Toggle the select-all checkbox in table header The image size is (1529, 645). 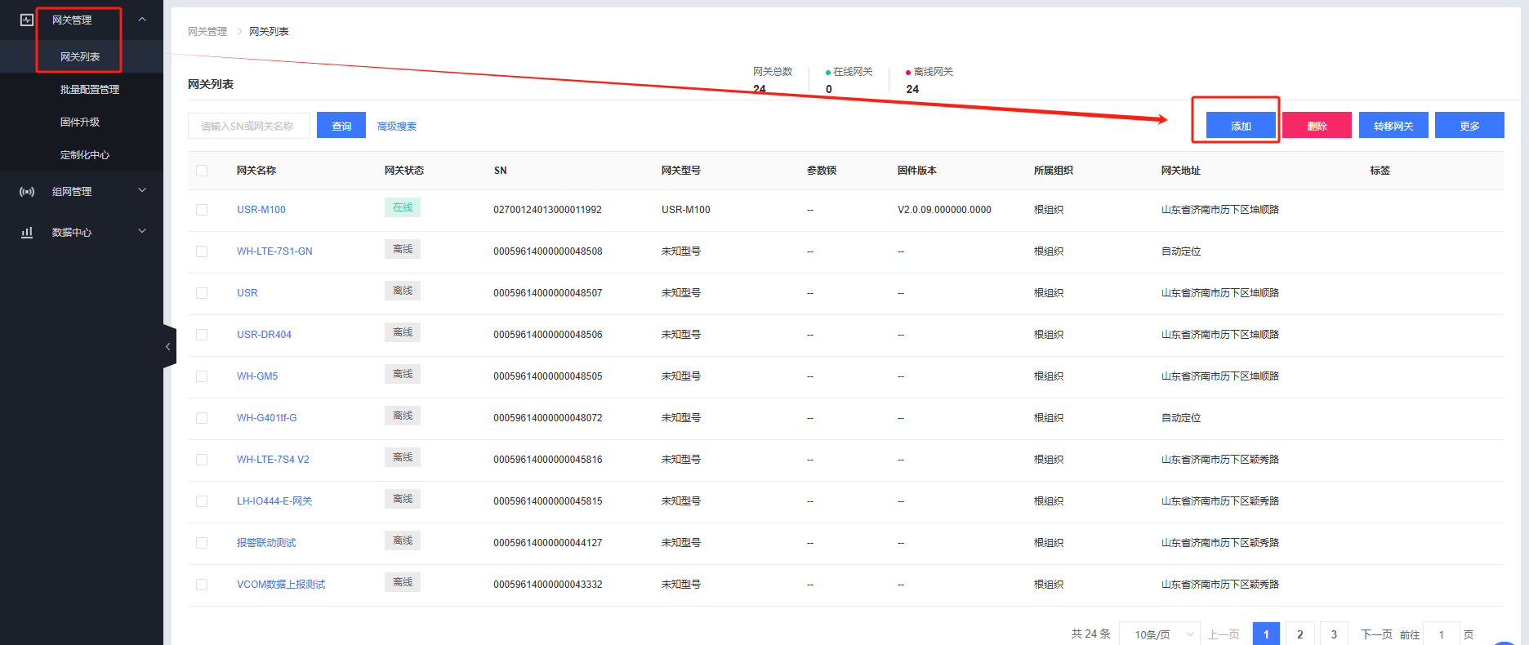[x=202, y=171]
